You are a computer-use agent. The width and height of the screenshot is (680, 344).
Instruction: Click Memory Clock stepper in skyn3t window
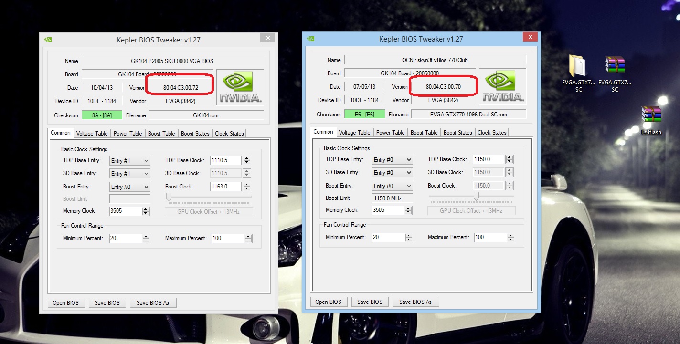[408, 210]
